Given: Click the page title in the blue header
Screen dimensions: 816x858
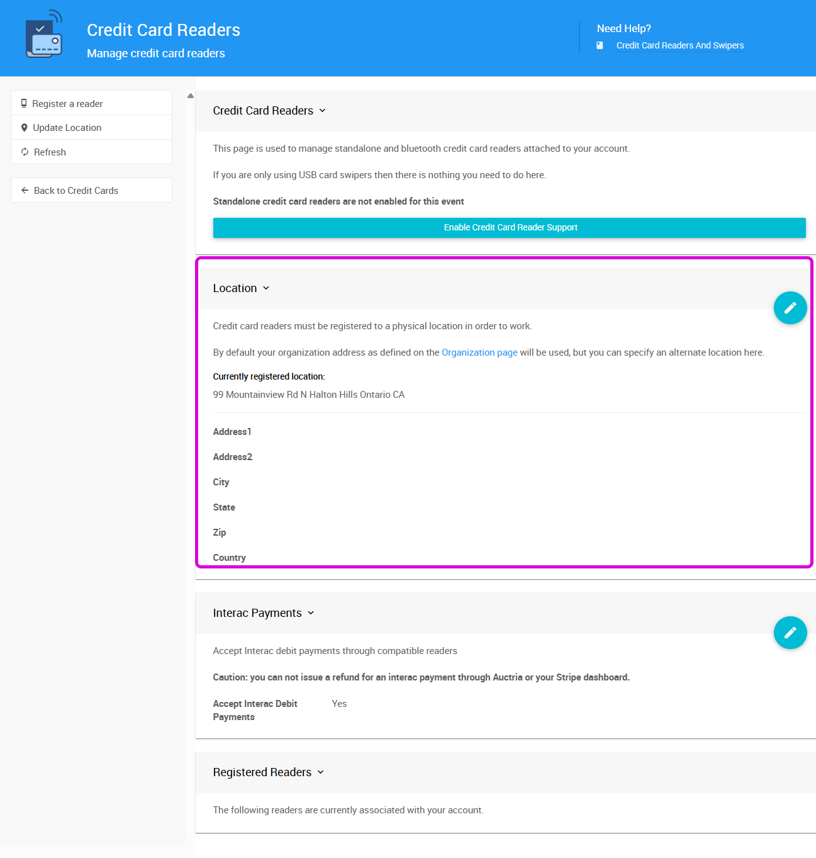Looking at the screenshot, I should coord(164,30).
